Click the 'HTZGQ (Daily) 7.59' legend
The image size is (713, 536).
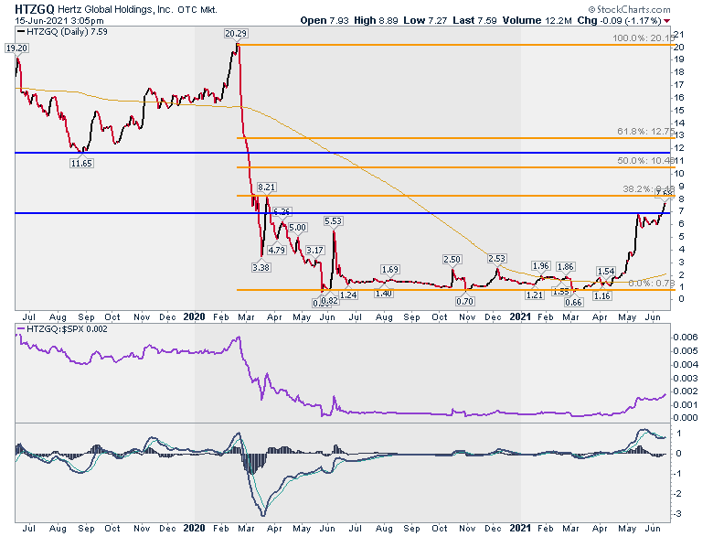(62, 32)
